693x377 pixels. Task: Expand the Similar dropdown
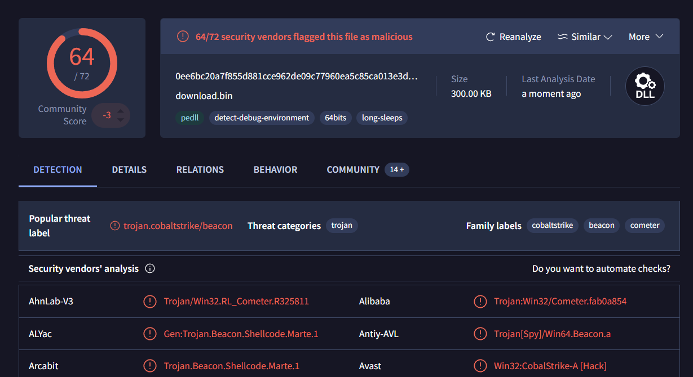tap(585, 37)
